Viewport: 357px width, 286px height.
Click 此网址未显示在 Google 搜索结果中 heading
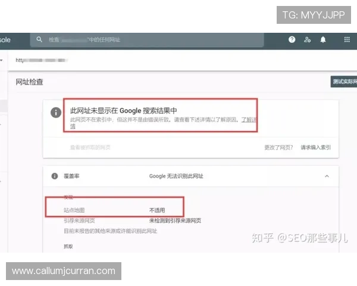[x=123, y=111]
